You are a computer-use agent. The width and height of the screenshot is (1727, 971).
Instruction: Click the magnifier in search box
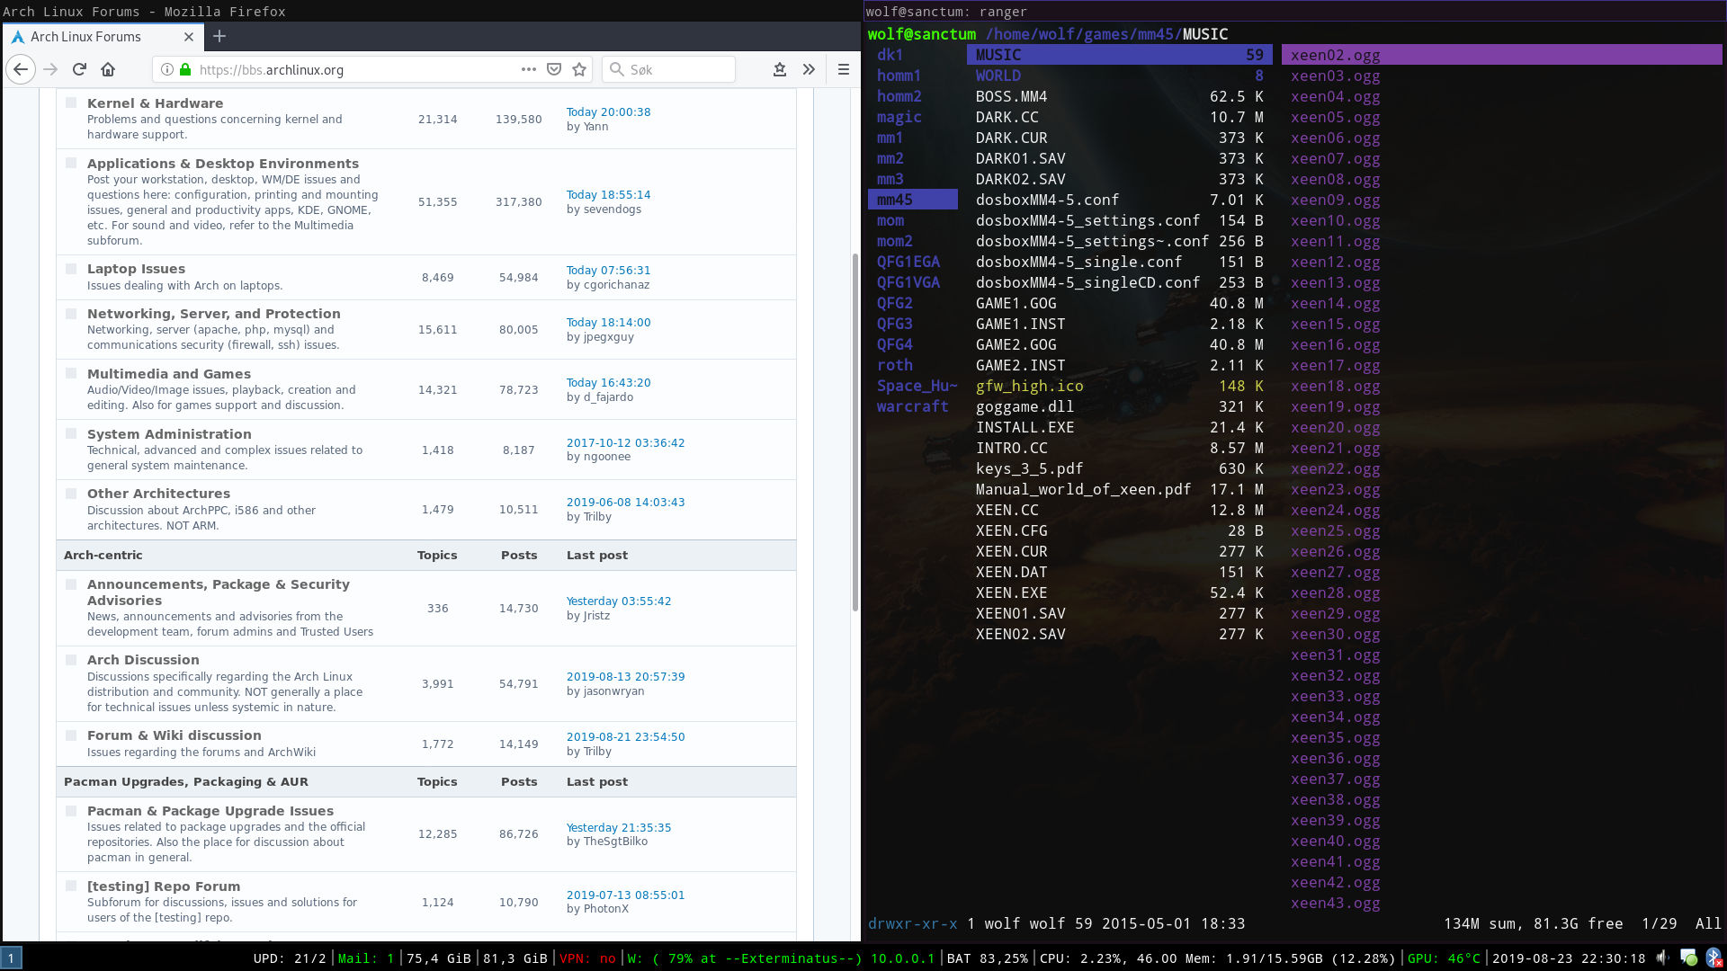click(616, 69)
